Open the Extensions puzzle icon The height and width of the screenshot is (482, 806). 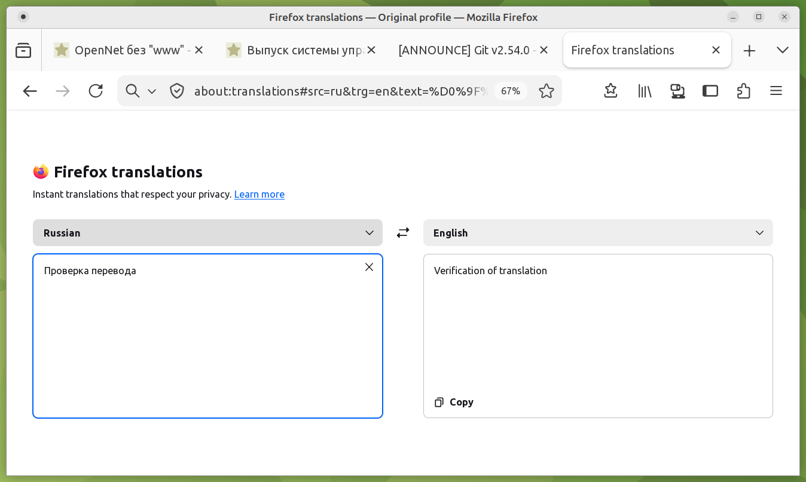coord(743,91)
